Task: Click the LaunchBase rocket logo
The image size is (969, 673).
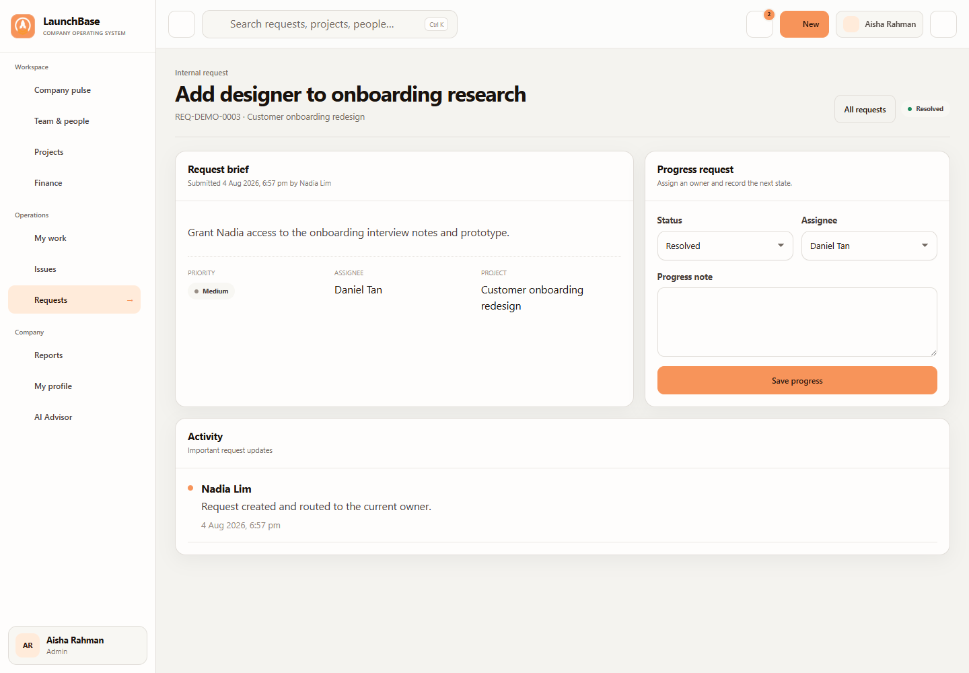Action: pyautogui.click(x=23, y=26)
